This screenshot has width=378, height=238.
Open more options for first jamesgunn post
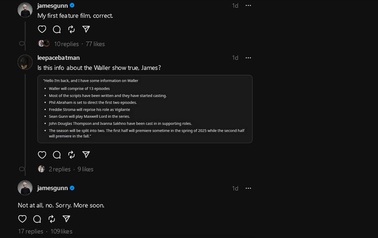[x=248, y=6]
